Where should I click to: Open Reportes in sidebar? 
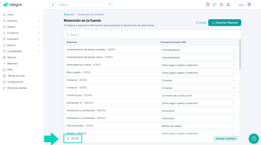click(x=12, y=64)
